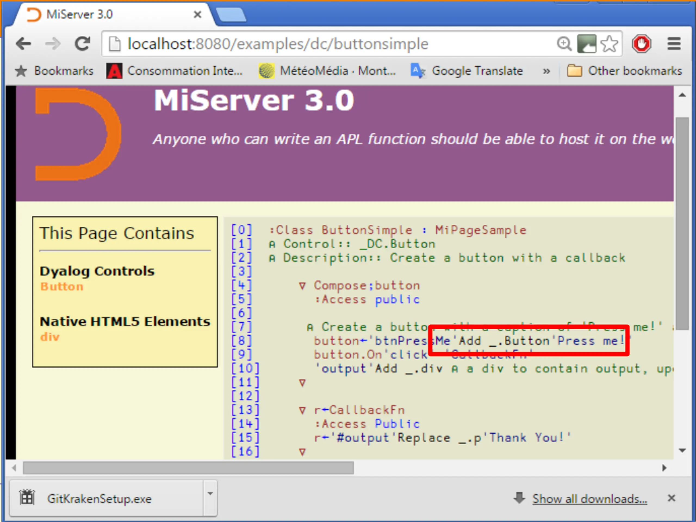696x522 pixels.
Task: Click the zoom magnifier icon in the address bar
Action: pyautogui.click(x=564, y=44)
